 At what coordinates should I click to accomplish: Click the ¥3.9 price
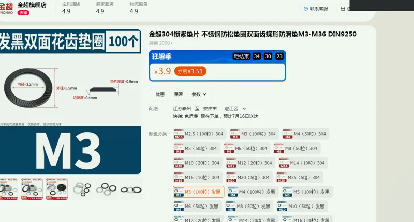[x=162, y=71]
